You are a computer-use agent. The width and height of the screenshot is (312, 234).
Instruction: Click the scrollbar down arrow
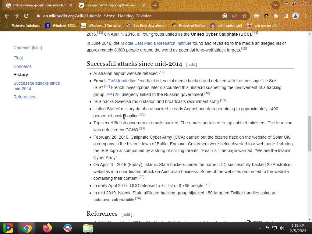310,219
